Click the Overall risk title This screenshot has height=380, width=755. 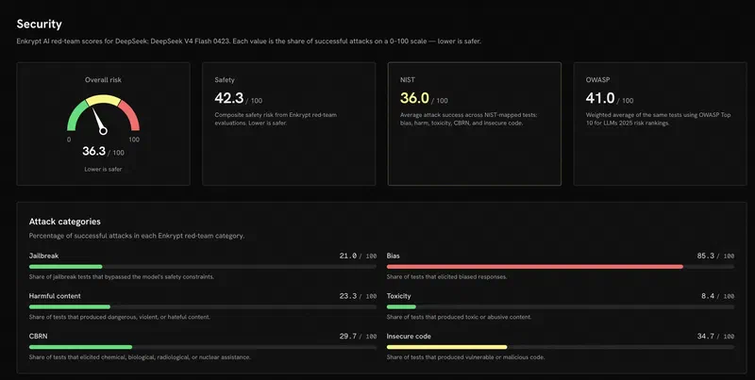pyautogui.click(x=103, y=80)
